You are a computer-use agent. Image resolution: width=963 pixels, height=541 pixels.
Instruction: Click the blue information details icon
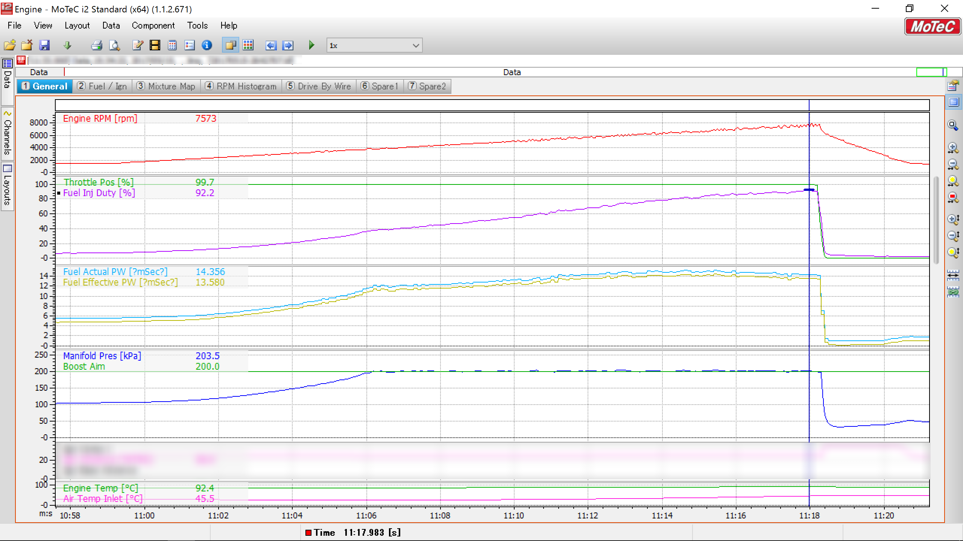pos(207,45)
